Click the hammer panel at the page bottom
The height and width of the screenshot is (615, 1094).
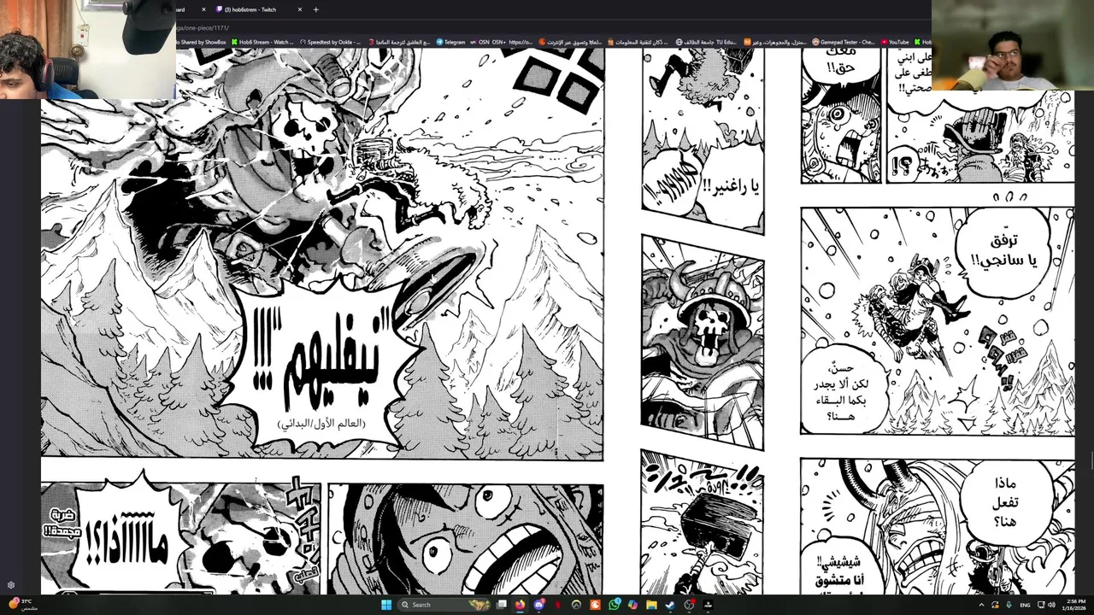pyautogui.click(x=703, y=523)
